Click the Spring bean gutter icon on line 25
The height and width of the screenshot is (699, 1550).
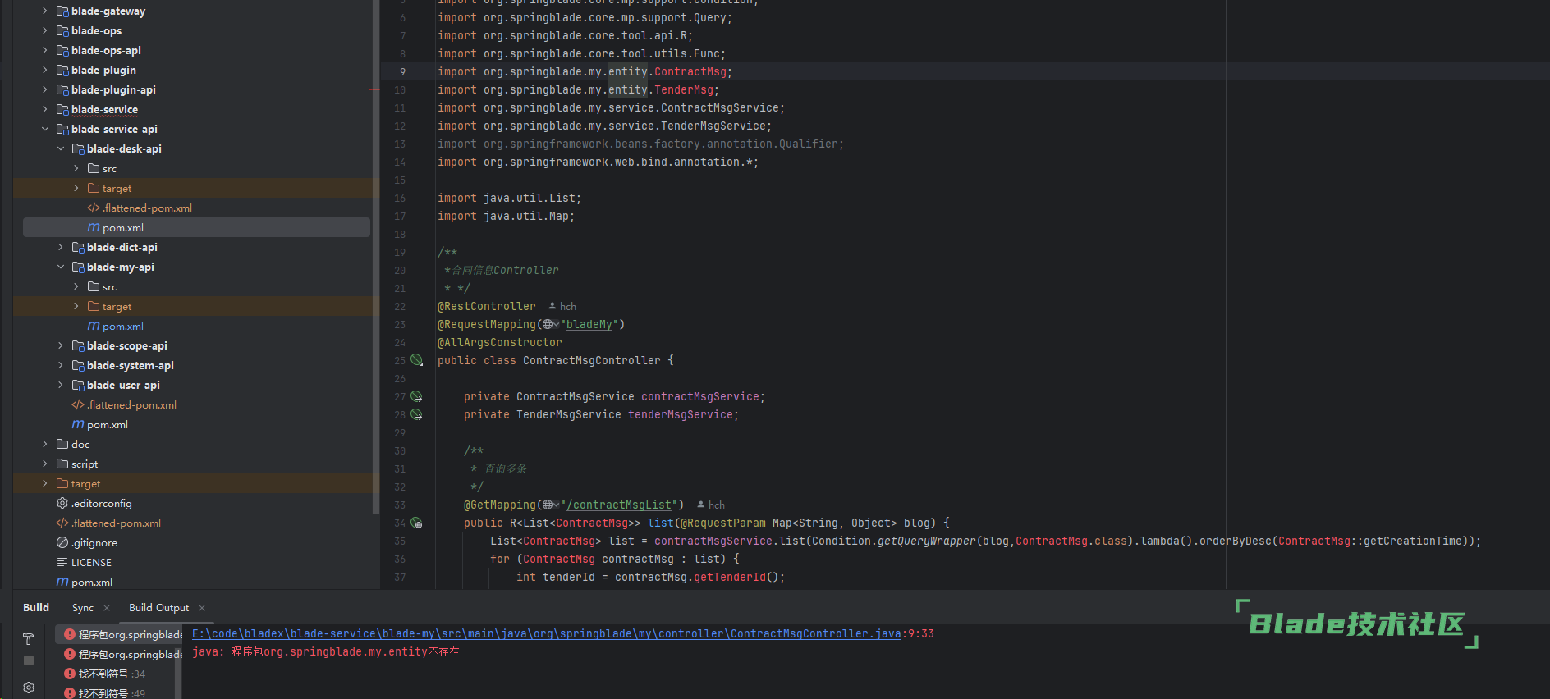click(417, 360)
